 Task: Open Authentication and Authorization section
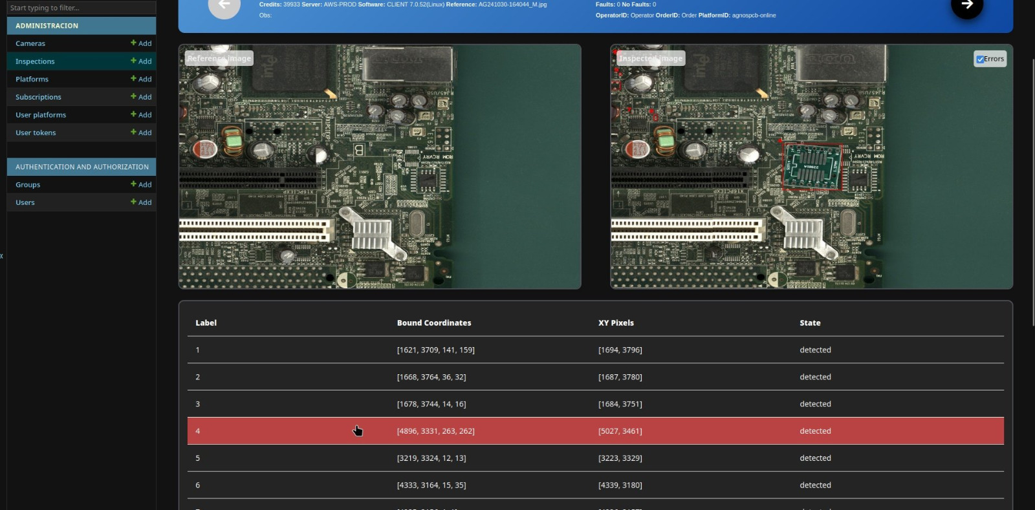82,167
